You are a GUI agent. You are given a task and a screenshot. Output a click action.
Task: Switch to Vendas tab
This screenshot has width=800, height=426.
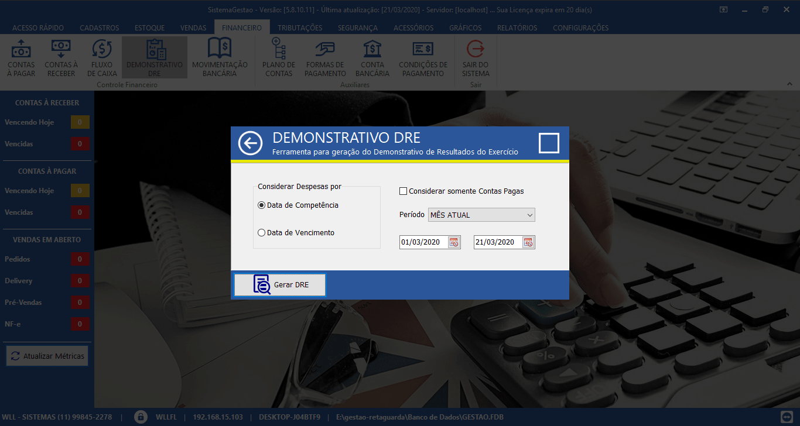193,28
